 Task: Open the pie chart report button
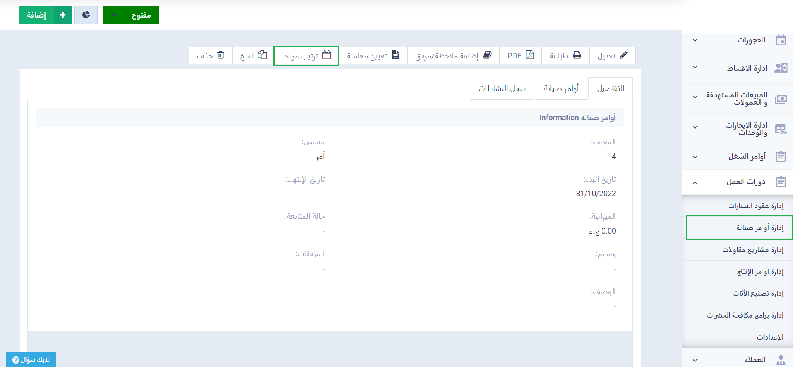(86, 15)
